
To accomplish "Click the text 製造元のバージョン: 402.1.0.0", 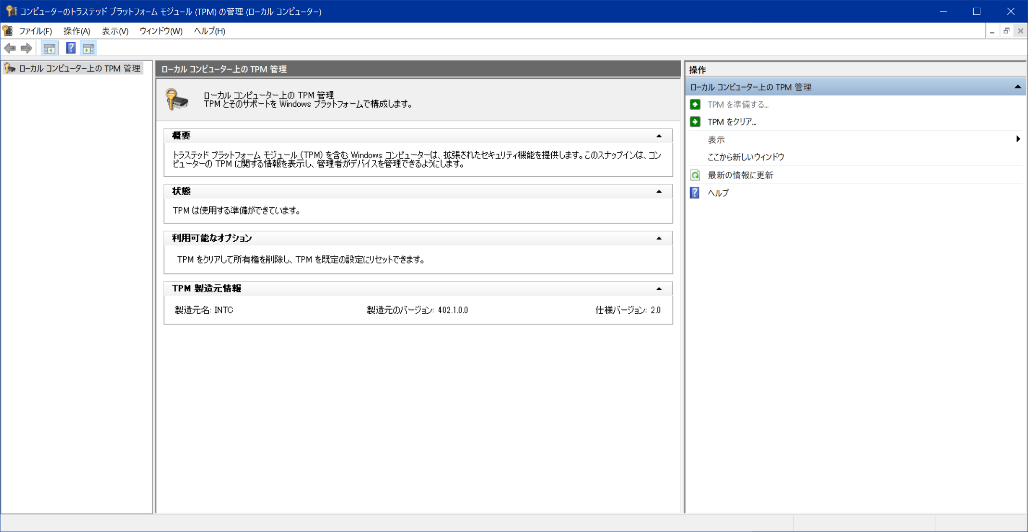I will (418, 310).
